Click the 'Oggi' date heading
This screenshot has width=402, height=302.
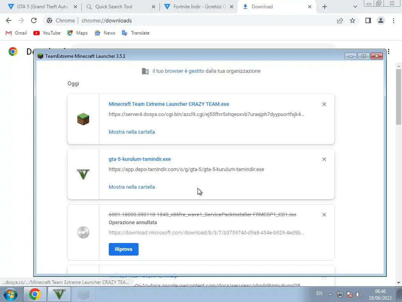(x=73, y=84)
